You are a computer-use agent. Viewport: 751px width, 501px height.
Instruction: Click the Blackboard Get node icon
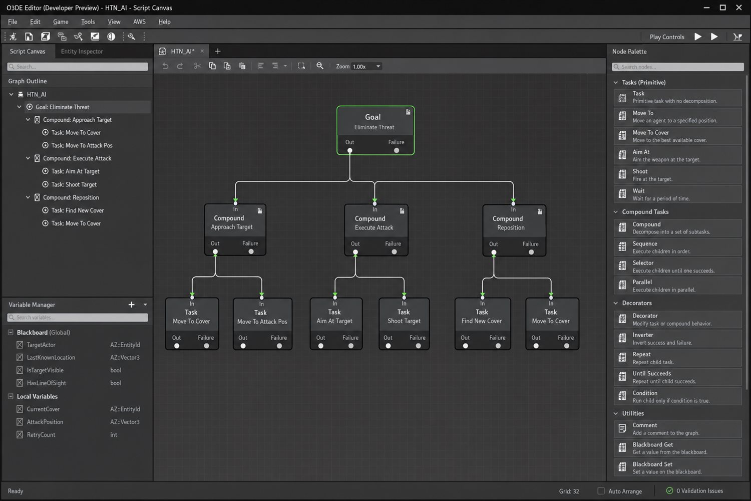(622, 448)
